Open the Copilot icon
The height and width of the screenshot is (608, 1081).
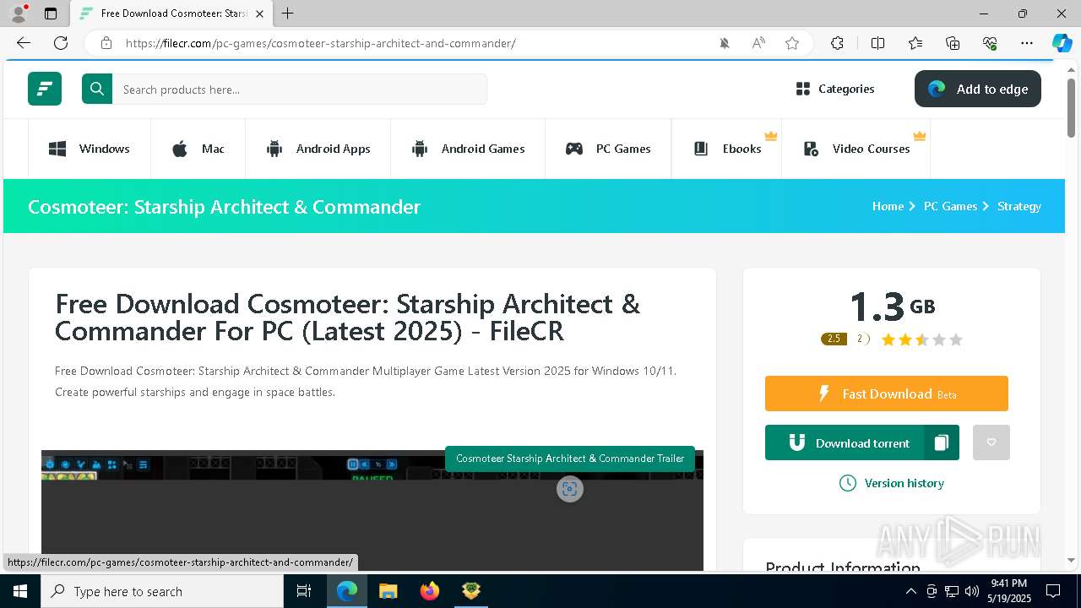1062,43
